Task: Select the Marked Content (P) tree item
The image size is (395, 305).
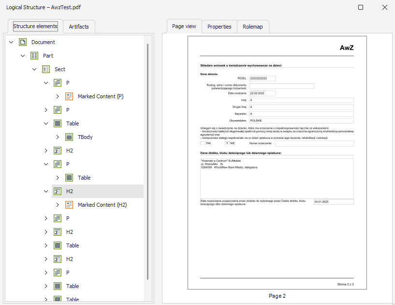Action: (101, 96)
